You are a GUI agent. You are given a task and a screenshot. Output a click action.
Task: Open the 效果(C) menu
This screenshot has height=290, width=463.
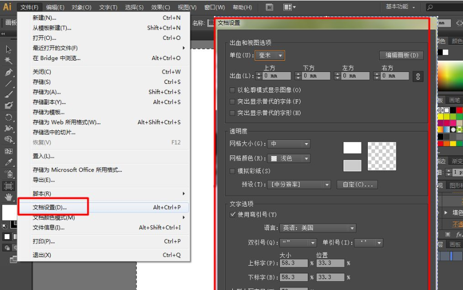pyautogui.click(x=160, y=7)
